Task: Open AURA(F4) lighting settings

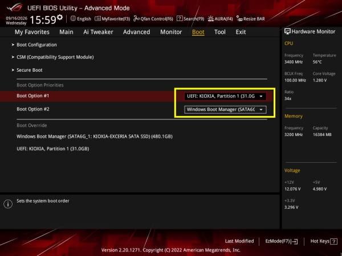Action: tap(220, 19)
